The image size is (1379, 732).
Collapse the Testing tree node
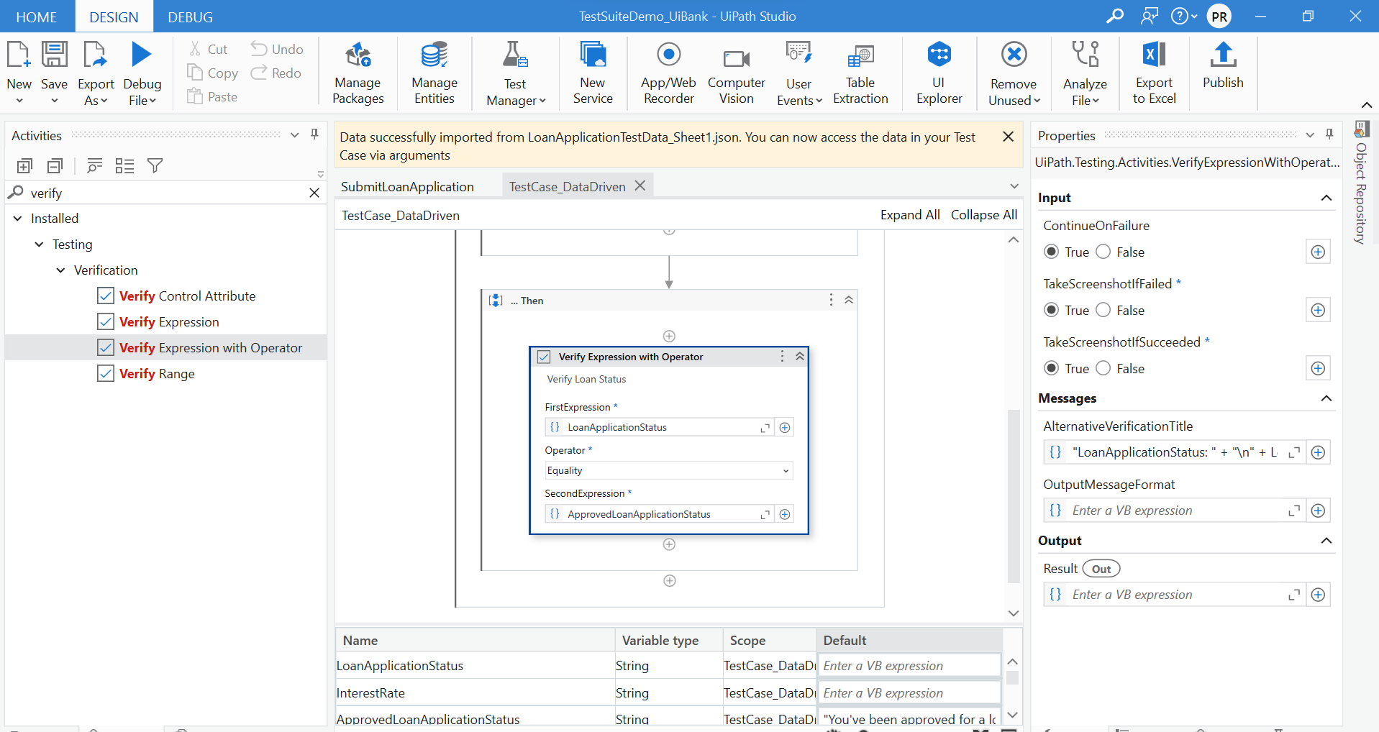point(40,244)
